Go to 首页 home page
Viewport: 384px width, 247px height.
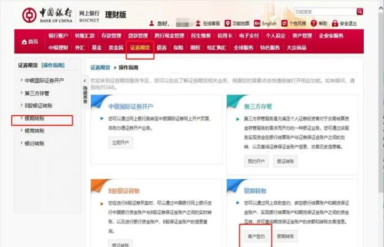pos(30,42)
